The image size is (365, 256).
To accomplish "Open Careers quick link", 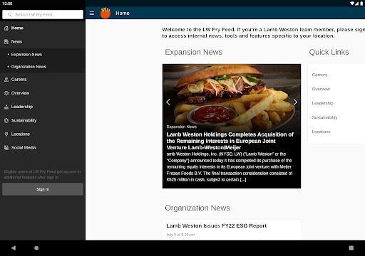I will coord(319,75).
